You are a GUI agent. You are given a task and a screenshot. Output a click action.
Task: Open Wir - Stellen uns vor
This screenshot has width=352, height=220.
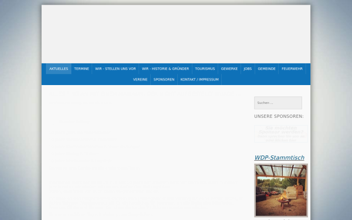(x=116, y=69)
